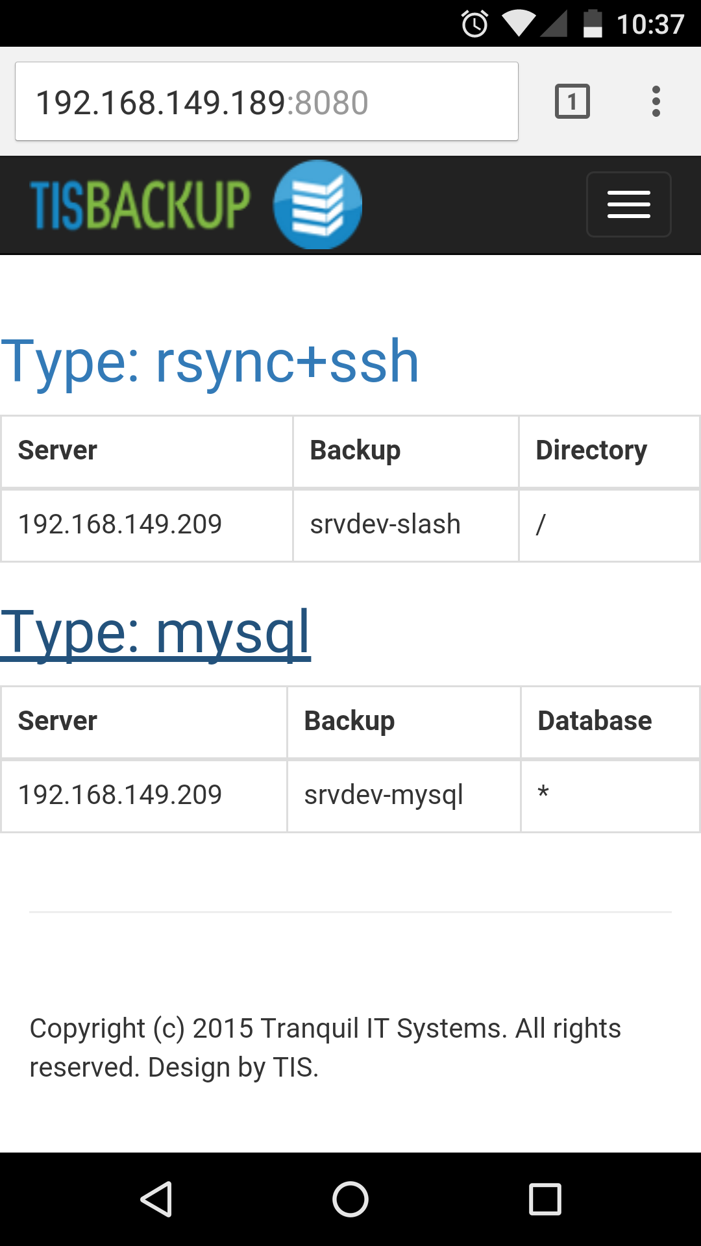Viewport: 701px width, 1246px height.
Task: Click the TISBACKUP brand text
Action: [x=140, y=205]
